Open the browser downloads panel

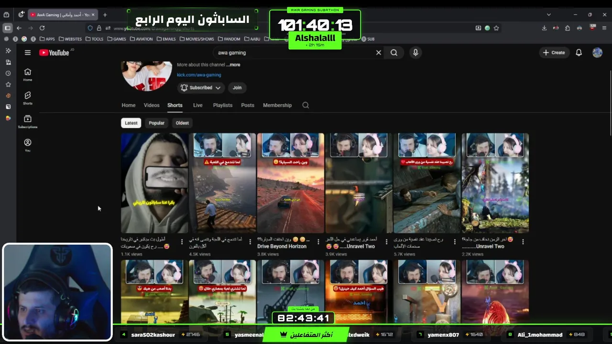(x=544, y=28)
